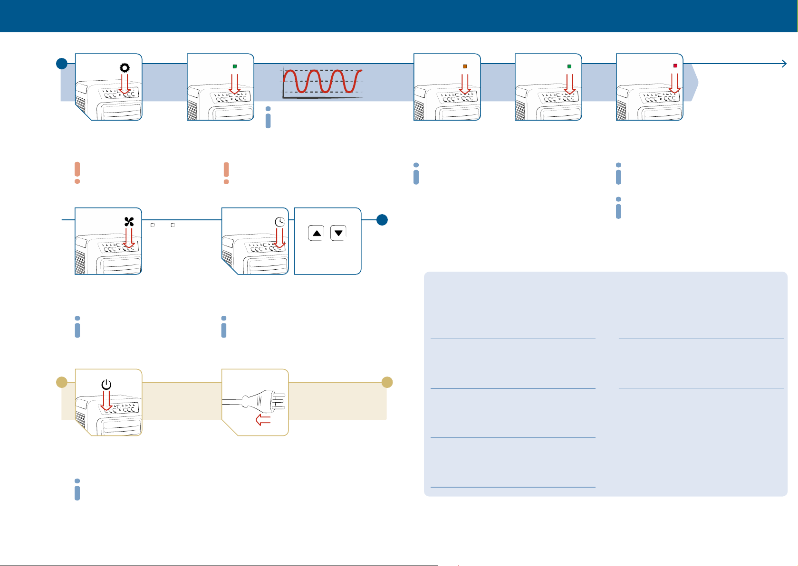The image size is (798, 566).
Task: Click the green LED between orange and red panels
Action: tap(569, 66)
